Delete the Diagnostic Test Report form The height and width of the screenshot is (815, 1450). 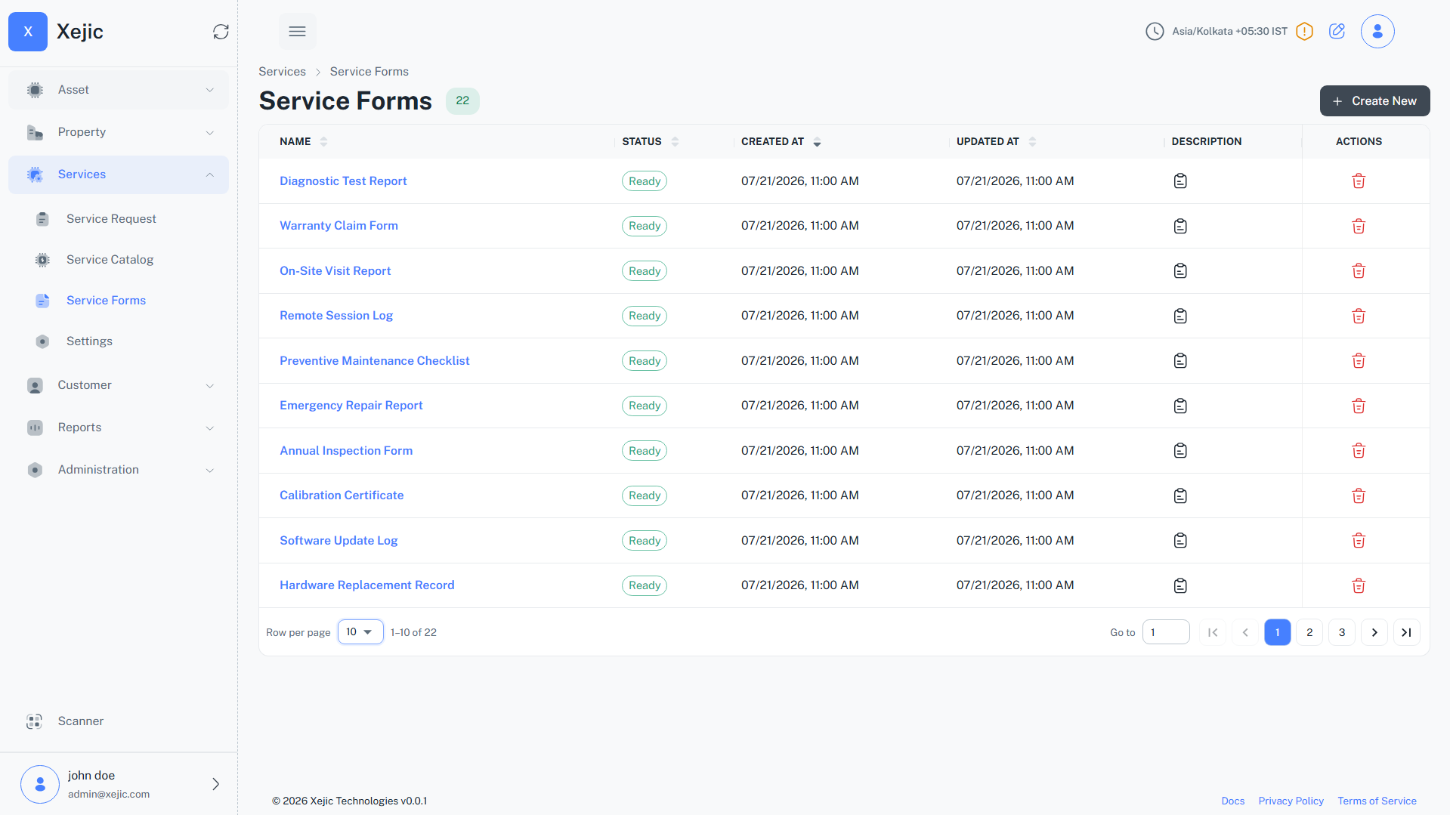point(1359,181)
